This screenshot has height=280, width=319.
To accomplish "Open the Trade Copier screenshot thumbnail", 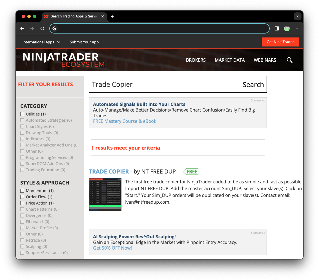I will 105,195.
